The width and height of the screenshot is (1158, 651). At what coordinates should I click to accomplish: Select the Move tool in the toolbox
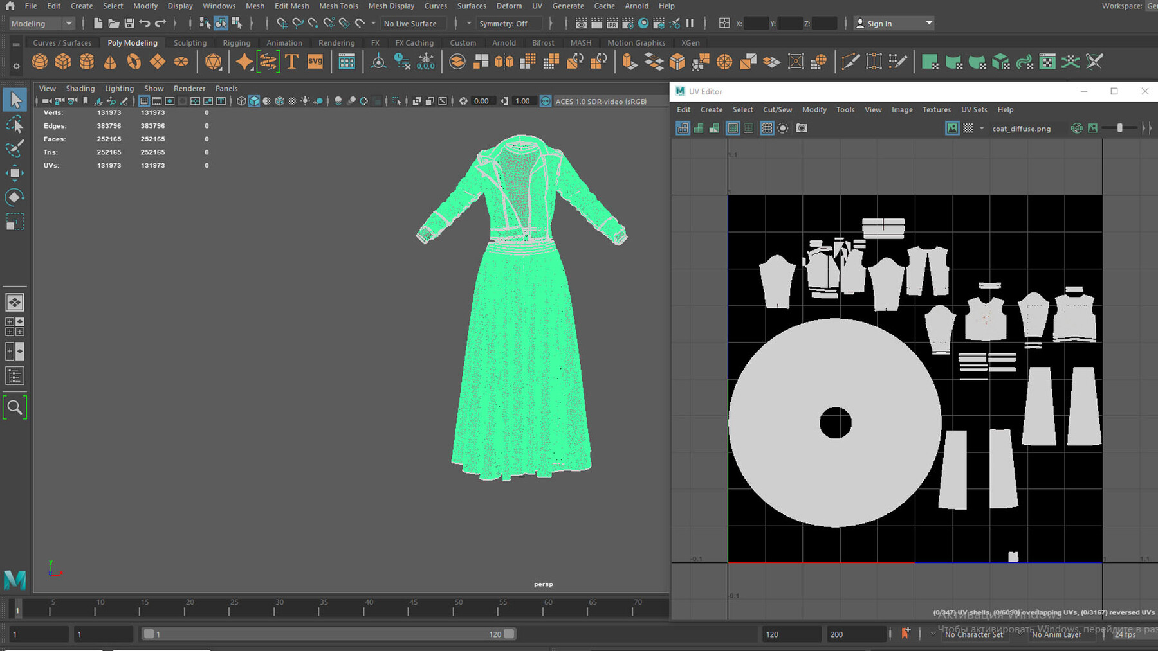15,173
